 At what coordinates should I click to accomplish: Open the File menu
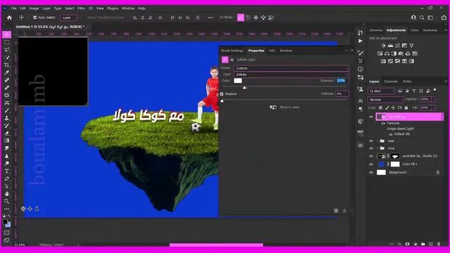13,8
